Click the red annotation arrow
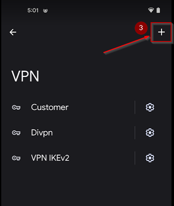Screen dimensions: 174x206 coord(126,44)
